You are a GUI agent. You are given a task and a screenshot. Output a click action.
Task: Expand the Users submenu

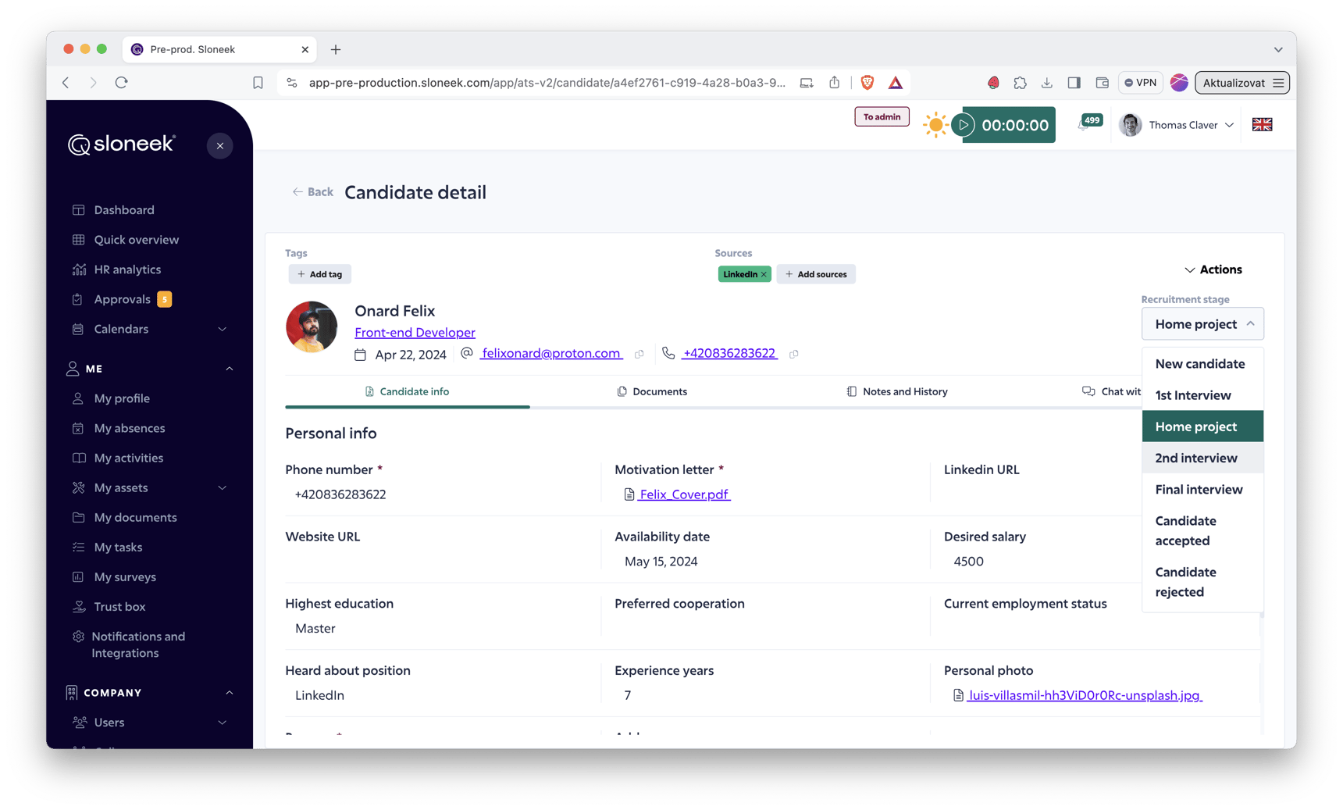[x=223, y=723]
